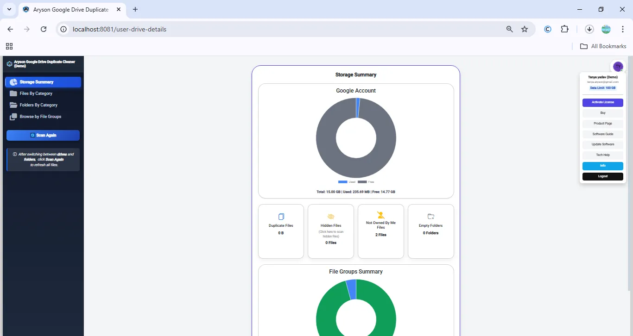Viewport: 633px width, 336px height.
Task: Click the address bar URL field
Action: pos(278,29)
